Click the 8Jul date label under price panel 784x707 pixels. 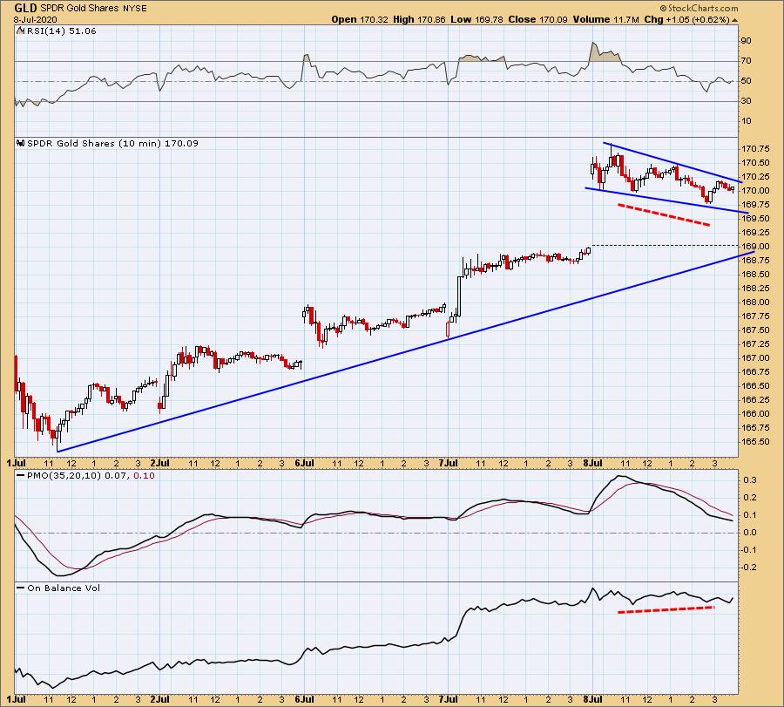point(592,463)
